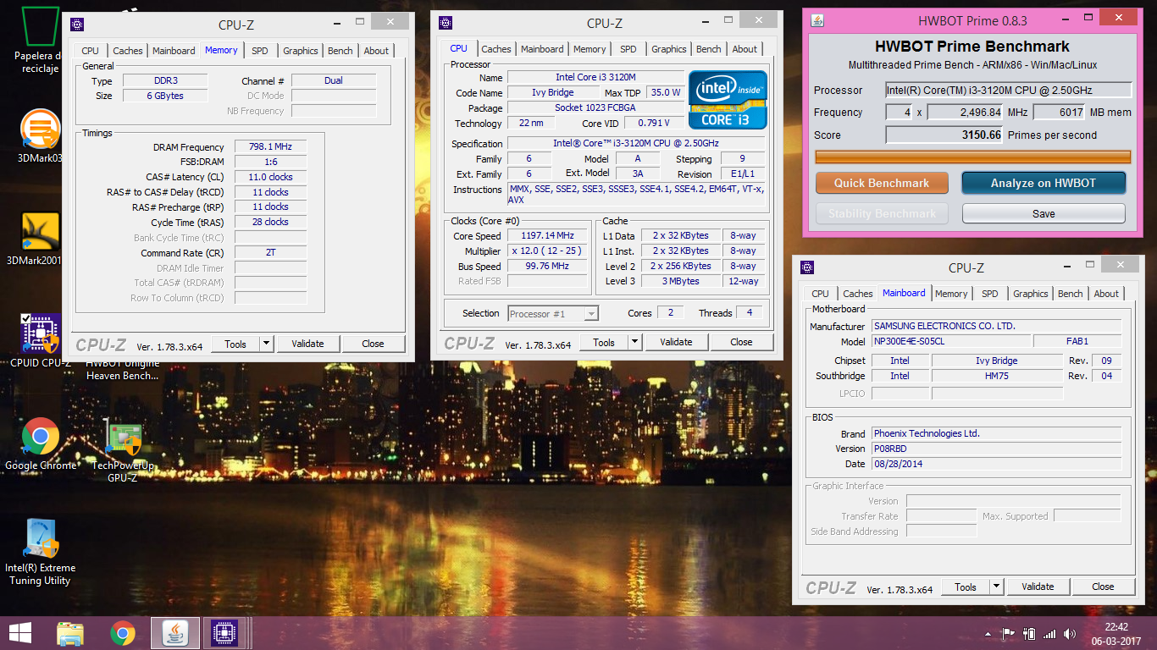Screen dimensions: 1157x650
Task: Open Graphics tab in center CPU-Z window
Action: click(669, 49)
